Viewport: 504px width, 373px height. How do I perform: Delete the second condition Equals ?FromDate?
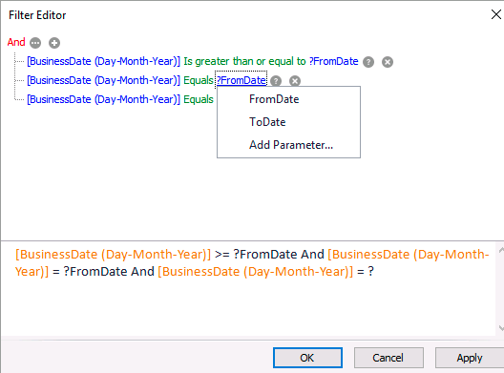295,81
